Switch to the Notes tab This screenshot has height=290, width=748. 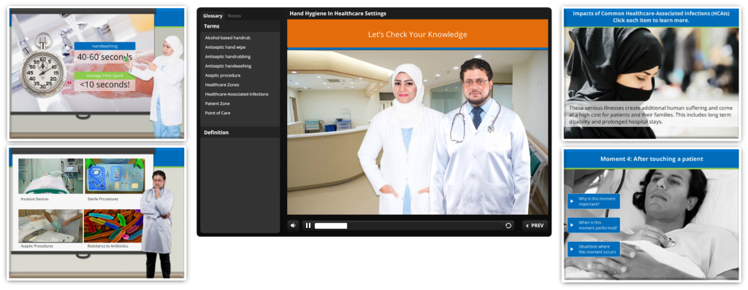coord(234,16)
